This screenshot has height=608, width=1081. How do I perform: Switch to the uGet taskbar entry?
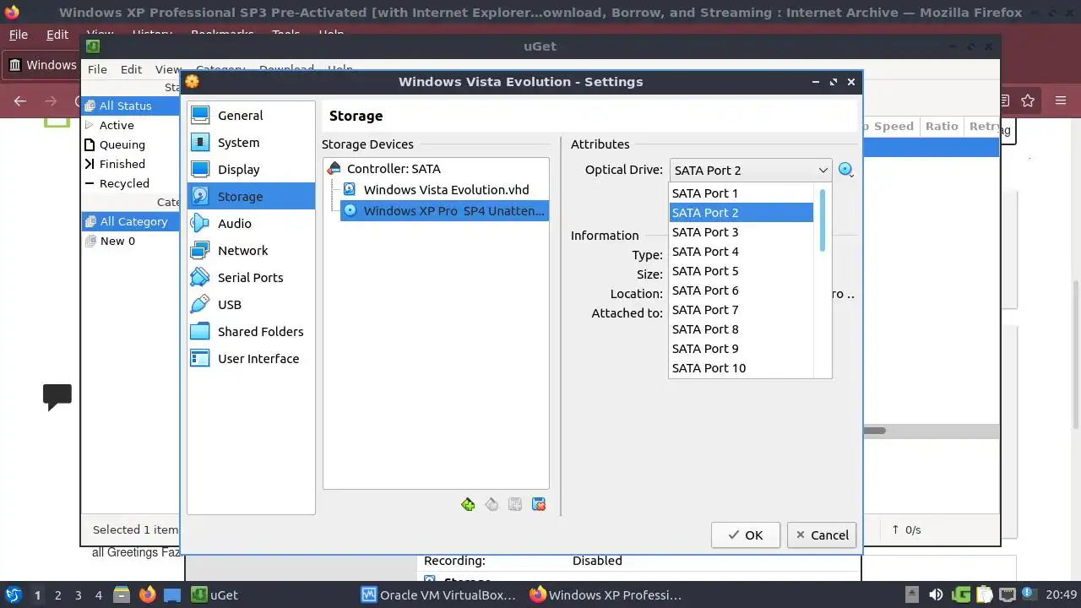pyautogui.click(x=215, y=595)
